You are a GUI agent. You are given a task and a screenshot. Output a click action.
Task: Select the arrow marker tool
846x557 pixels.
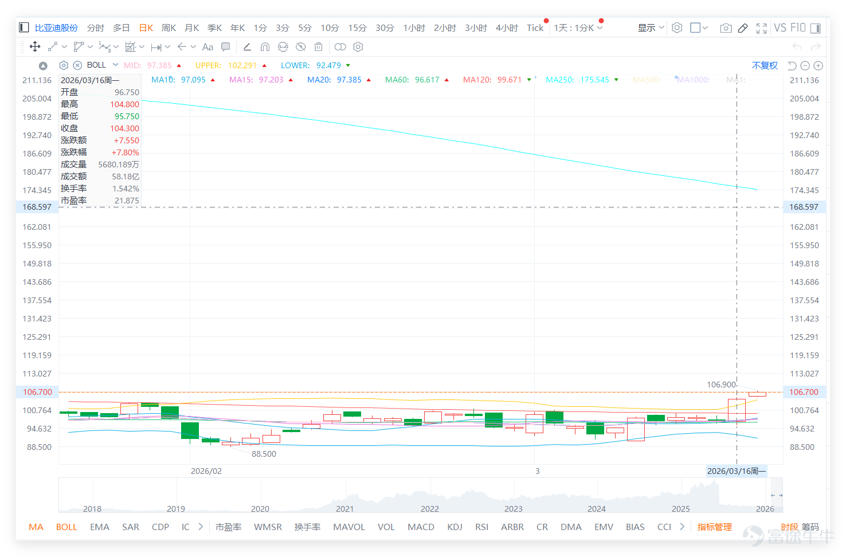tap(182, 47)
